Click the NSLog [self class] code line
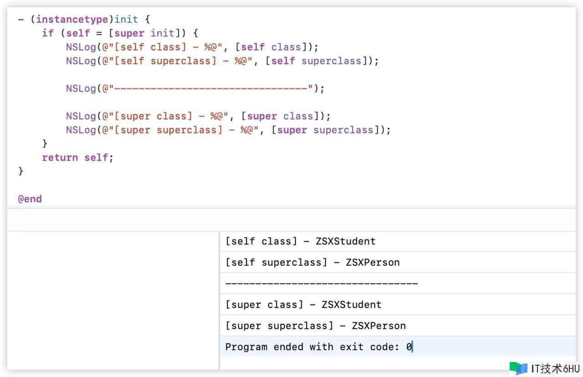583x377 pixels. 192,47
